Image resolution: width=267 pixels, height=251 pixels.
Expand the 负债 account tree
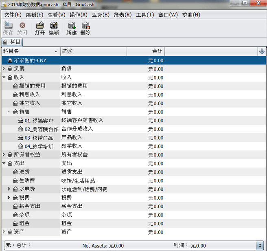click(4, 69)
